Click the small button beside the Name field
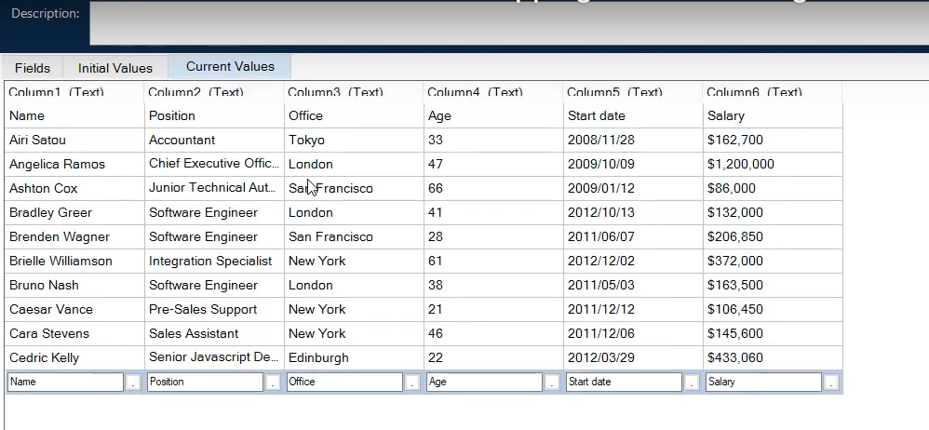Image resolution: width=929 pixels, height=430 pixels. (x=133, y=383)
